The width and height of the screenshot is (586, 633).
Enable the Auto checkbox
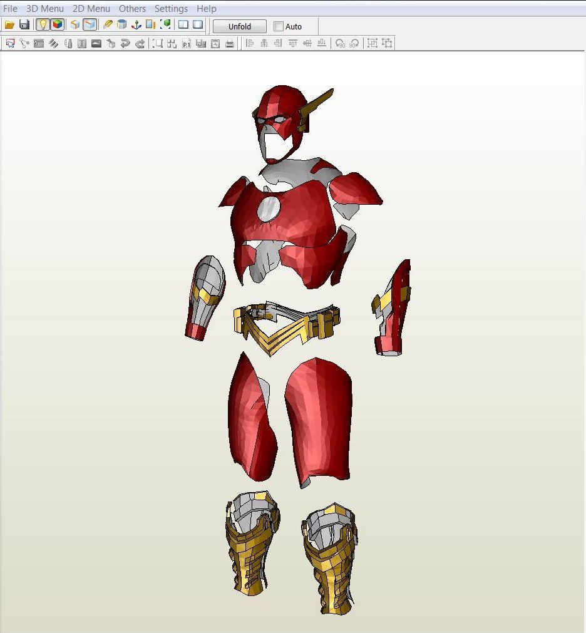[x=279, y=26]
